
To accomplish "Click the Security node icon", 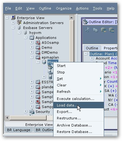I will click(32, 111).
